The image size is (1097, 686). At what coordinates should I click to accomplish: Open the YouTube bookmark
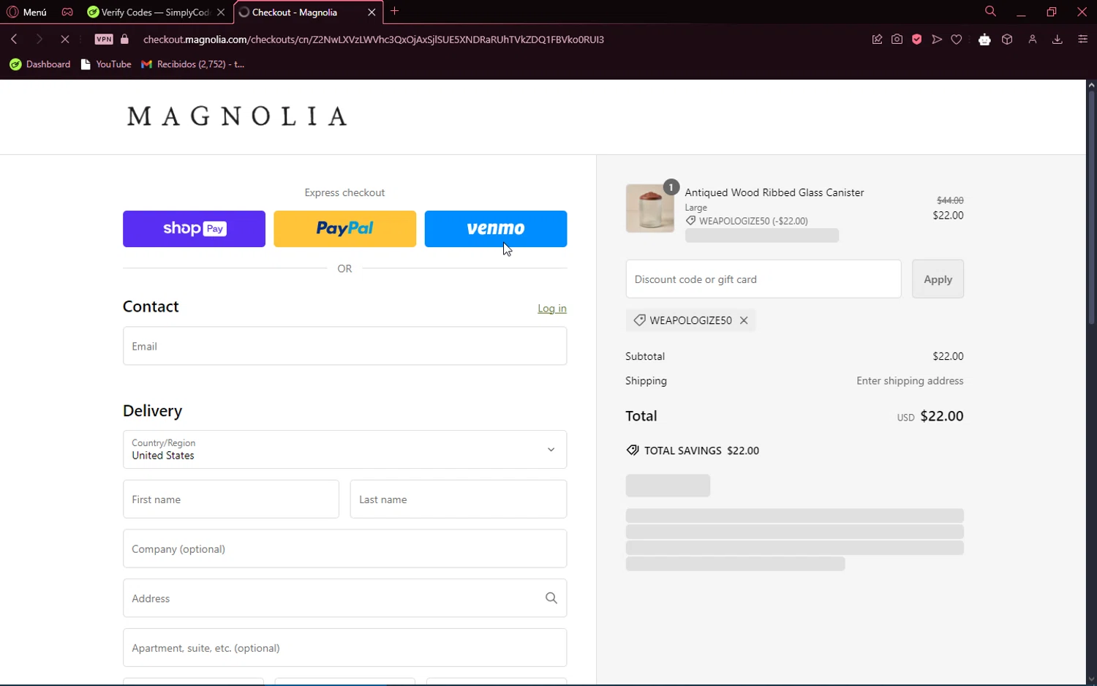[106, 64]
